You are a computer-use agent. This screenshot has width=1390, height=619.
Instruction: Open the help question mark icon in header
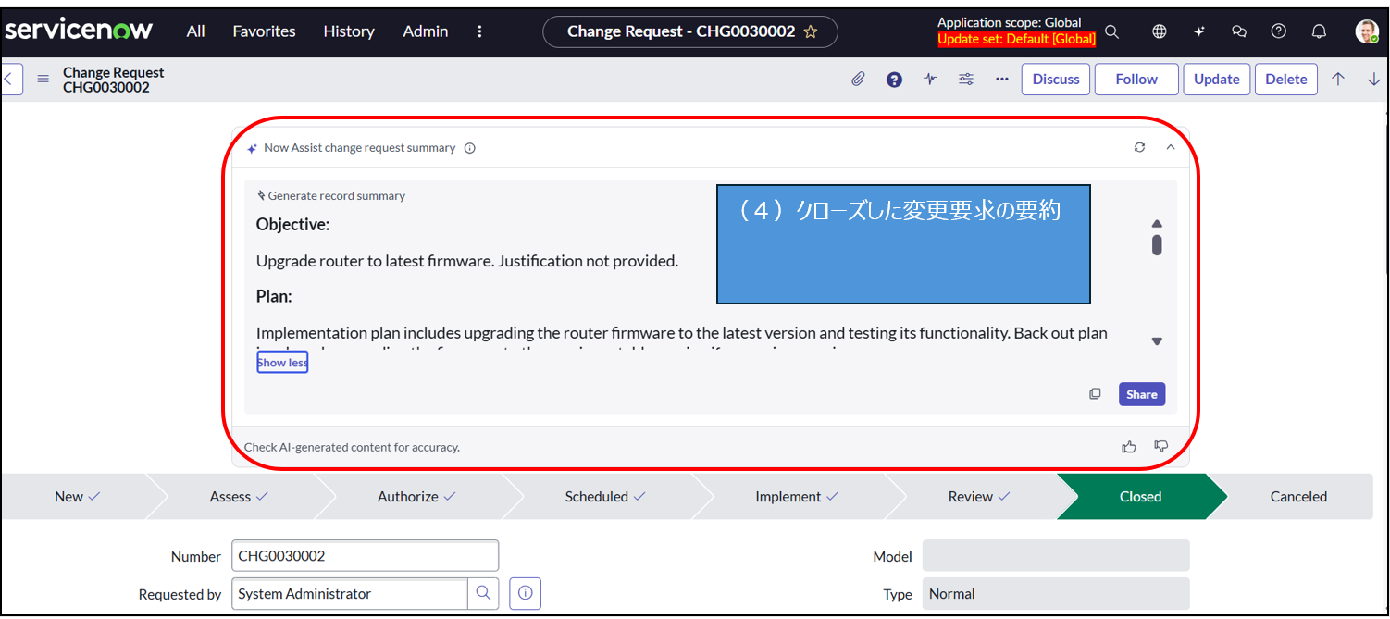pos(1279,31)
